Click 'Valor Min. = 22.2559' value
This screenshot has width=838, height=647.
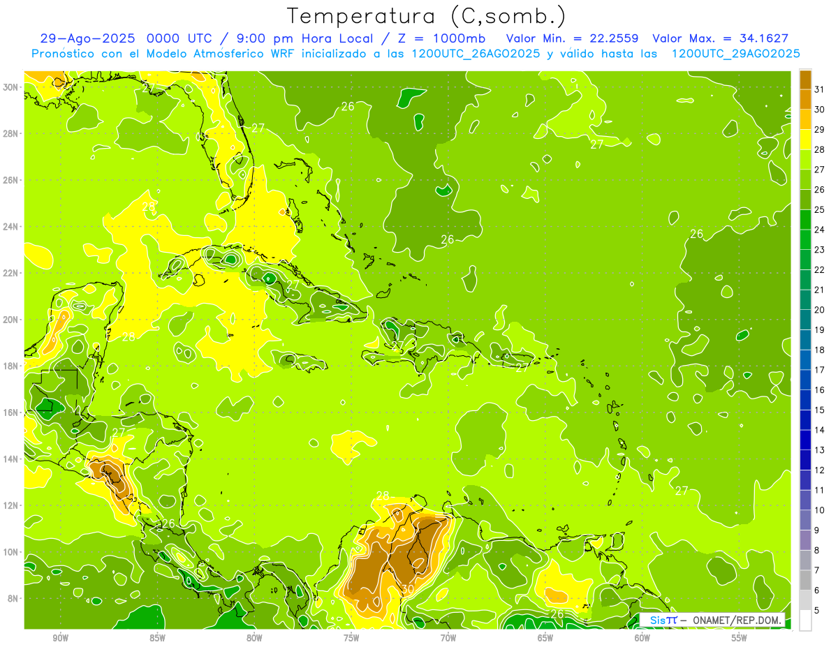573,38
